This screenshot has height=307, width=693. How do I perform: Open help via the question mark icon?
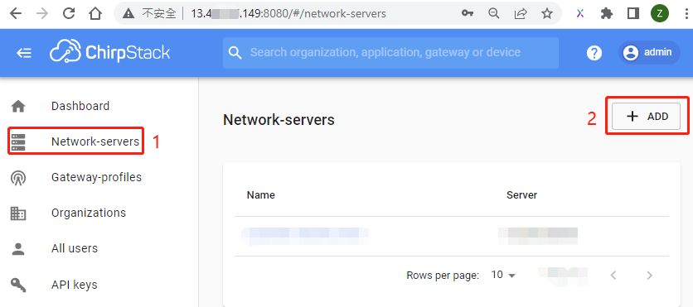(594, 53)
